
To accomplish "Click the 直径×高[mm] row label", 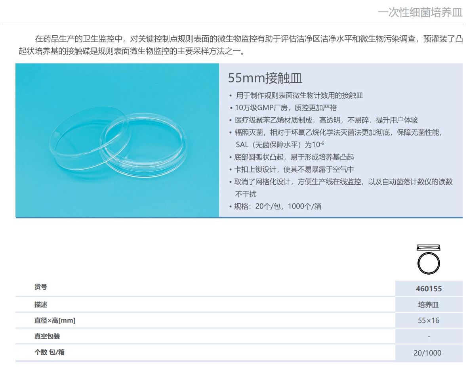I will pyautogui.click(x=55, y=321).
